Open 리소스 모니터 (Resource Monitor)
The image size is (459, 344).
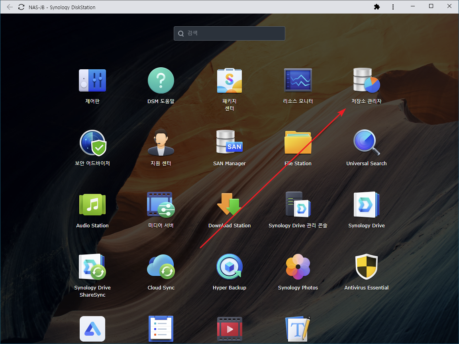pos(298,80)
